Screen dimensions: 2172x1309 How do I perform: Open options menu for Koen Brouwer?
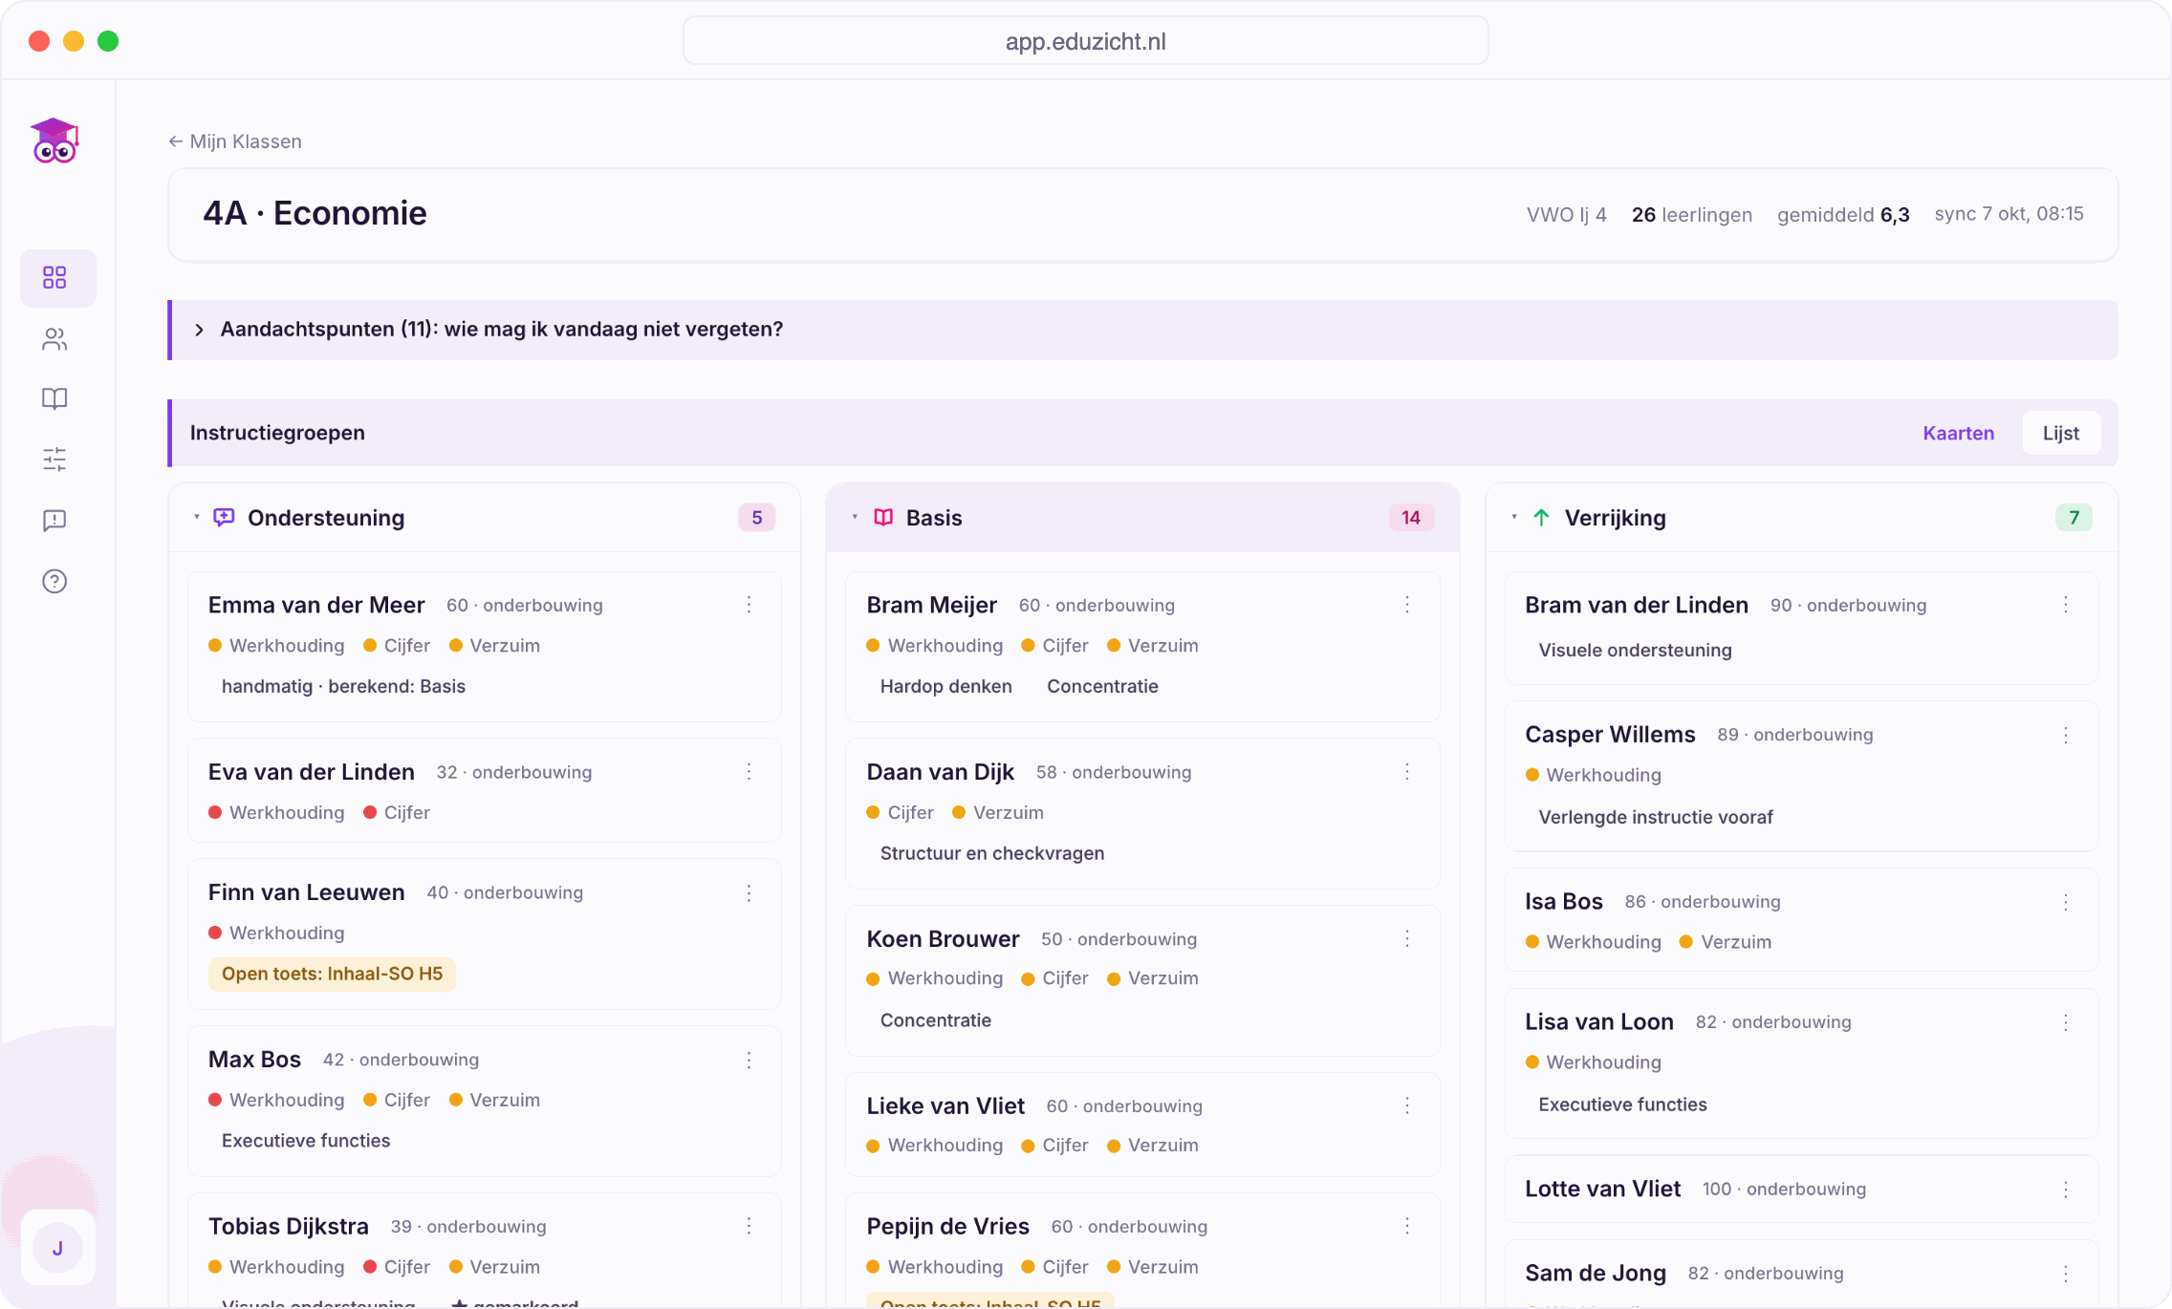click(1407, 939)
